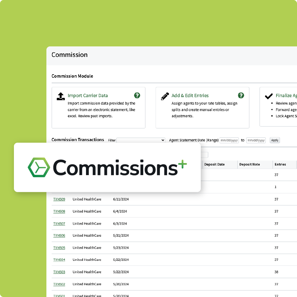Open transaction TXN507

click(59, 224)
